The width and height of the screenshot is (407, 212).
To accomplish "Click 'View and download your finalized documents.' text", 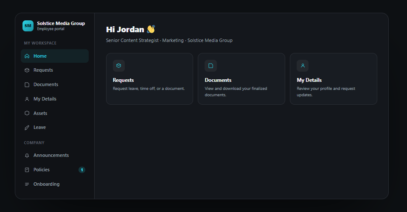I will [236, 92].
